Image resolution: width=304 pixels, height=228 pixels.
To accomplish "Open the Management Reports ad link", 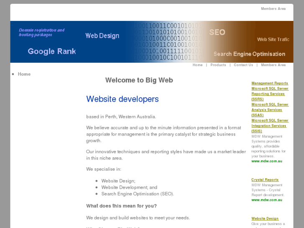I will click(x=270, y=83).
